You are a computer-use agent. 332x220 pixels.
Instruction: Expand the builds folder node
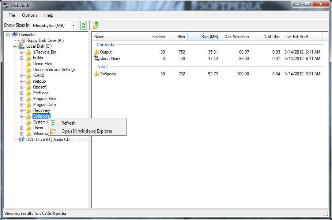tap(22, 58)
